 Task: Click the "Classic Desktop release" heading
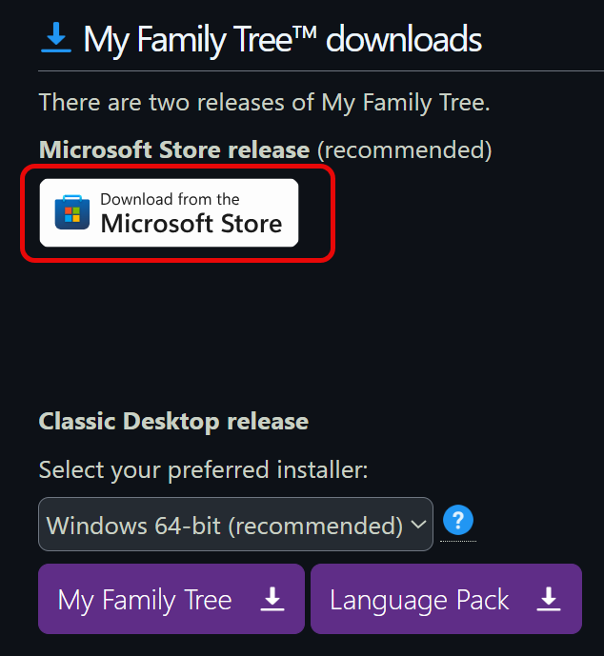(173, 421)
